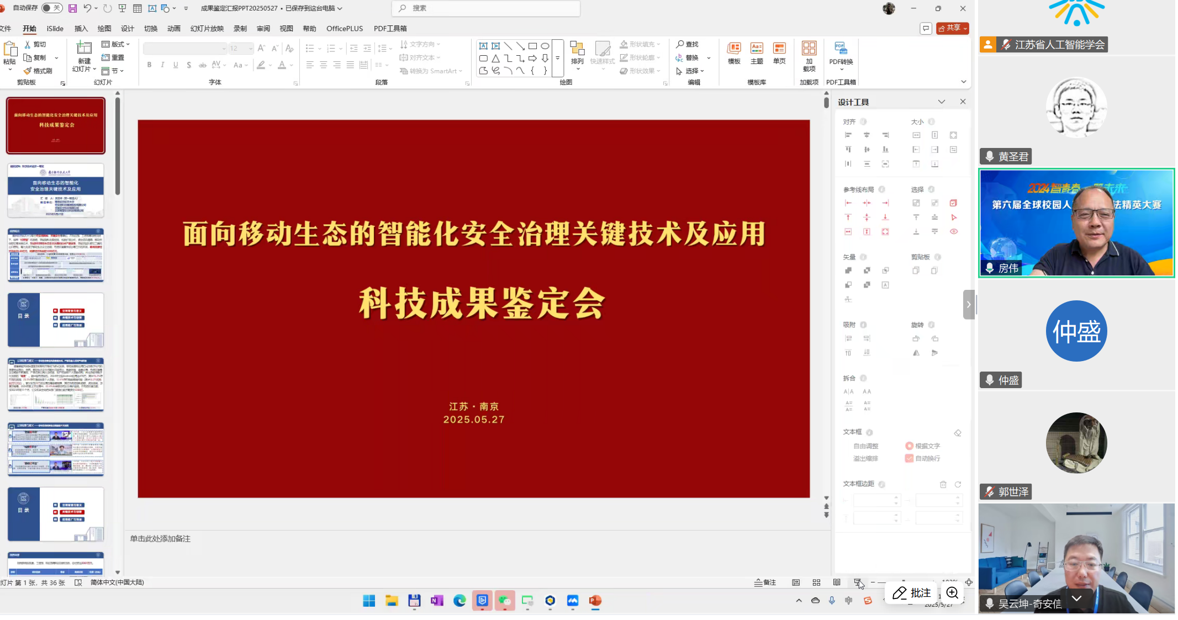Click the red eye icon in 选择 section

tap(953, 231)
